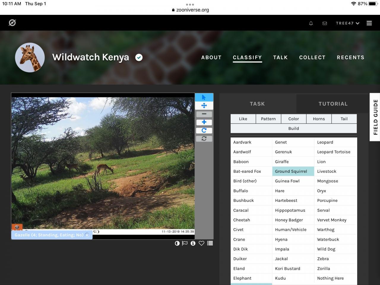Image resolution: width=380 pixels, height=285 pixels.
Task: Toggle invert image colors
Action: click(177, 243)
